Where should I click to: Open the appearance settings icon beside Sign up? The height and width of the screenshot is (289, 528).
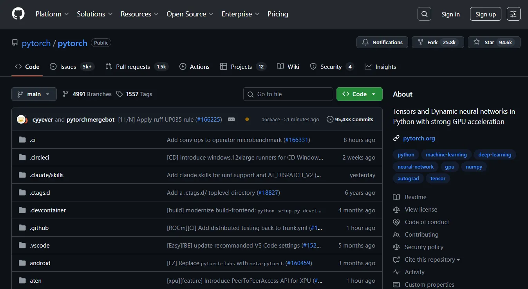click(514, 14)
